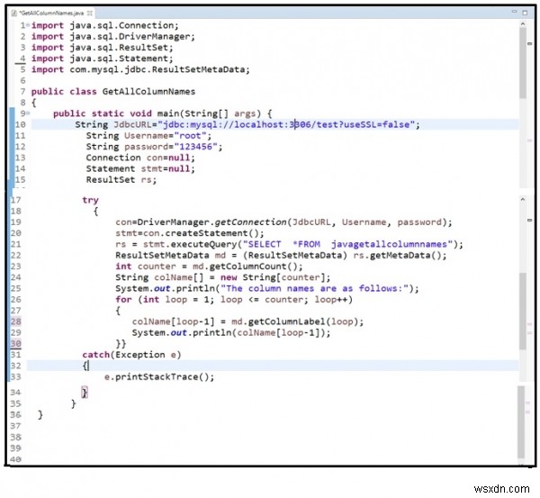Click 'md.getColumnLabel(loop)' on line 28

(295, 321)
